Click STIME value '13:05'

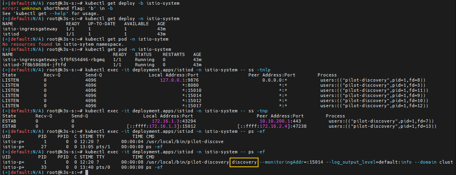[x=87, y=147]
